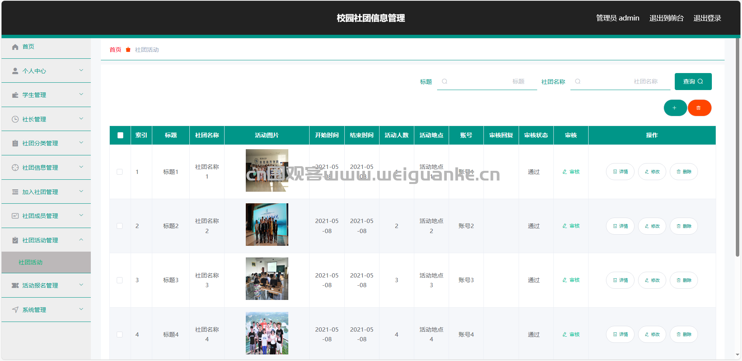Open the 首页 sidebar menu item
The height and width of the screenshot is (361, 742).
[46, 47]
